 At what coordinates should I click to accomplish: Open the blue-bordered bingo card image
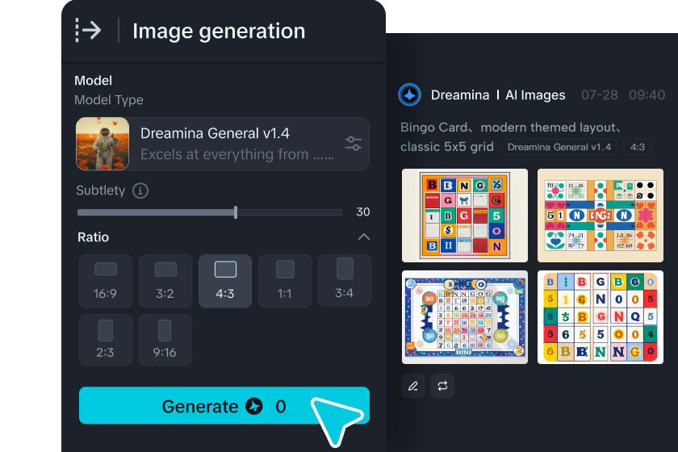[465, 317]
